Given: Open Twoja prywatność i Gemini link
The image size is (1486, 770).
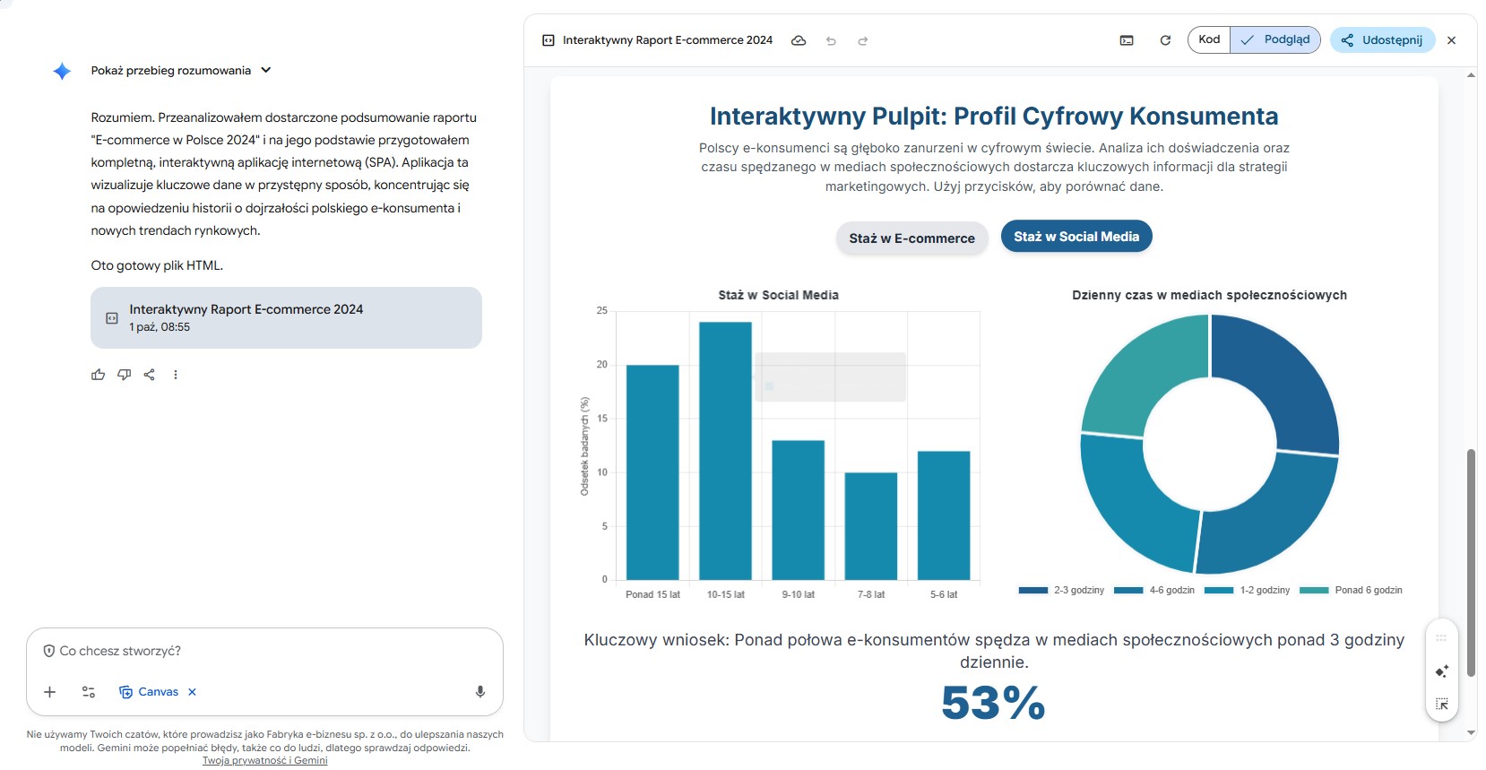Looking at the screenshot, I should (x=264, y=760).
